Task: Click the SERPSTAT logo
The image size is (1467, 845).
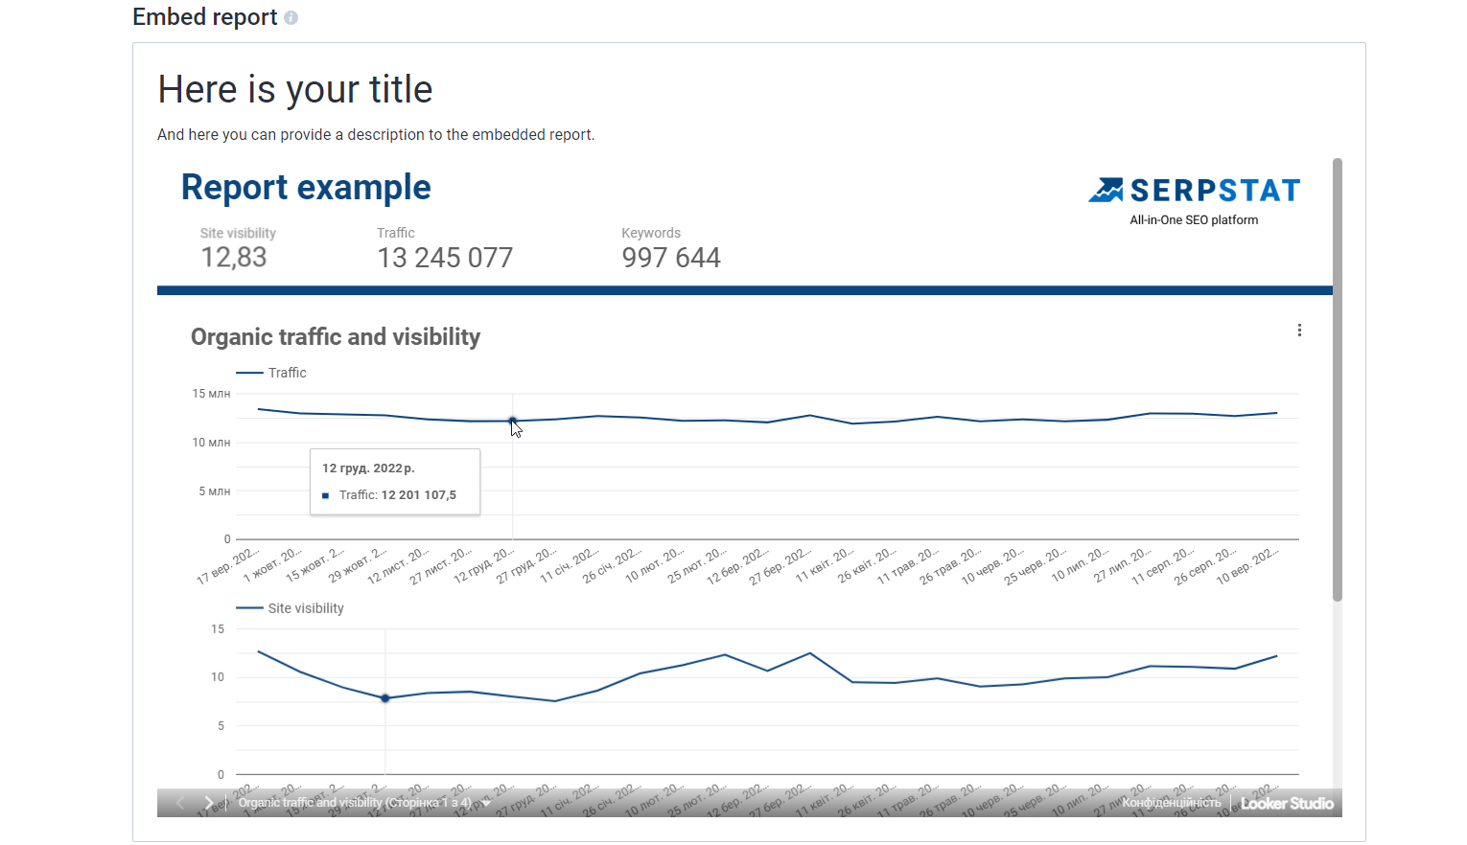Action: tap(1194, 191)
